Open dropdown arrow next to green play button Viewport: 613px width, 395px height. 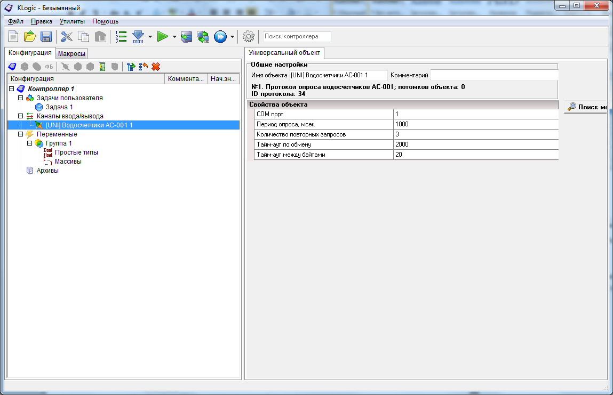pyautogui.click(x=174, y=37)
